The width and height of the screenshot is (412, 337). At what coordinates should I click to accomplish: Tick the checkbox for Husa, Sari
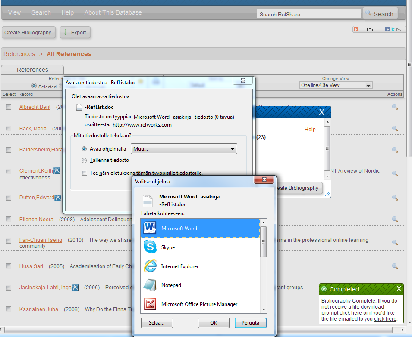(x=8, y=266)
